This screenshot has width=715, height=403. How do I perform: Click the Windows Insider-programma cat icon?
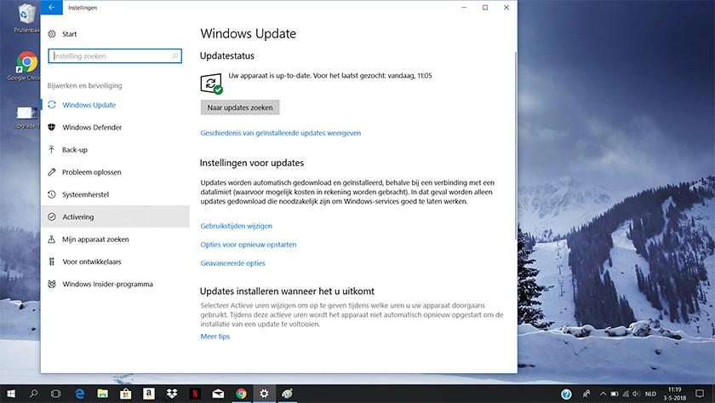coord(52,284)
